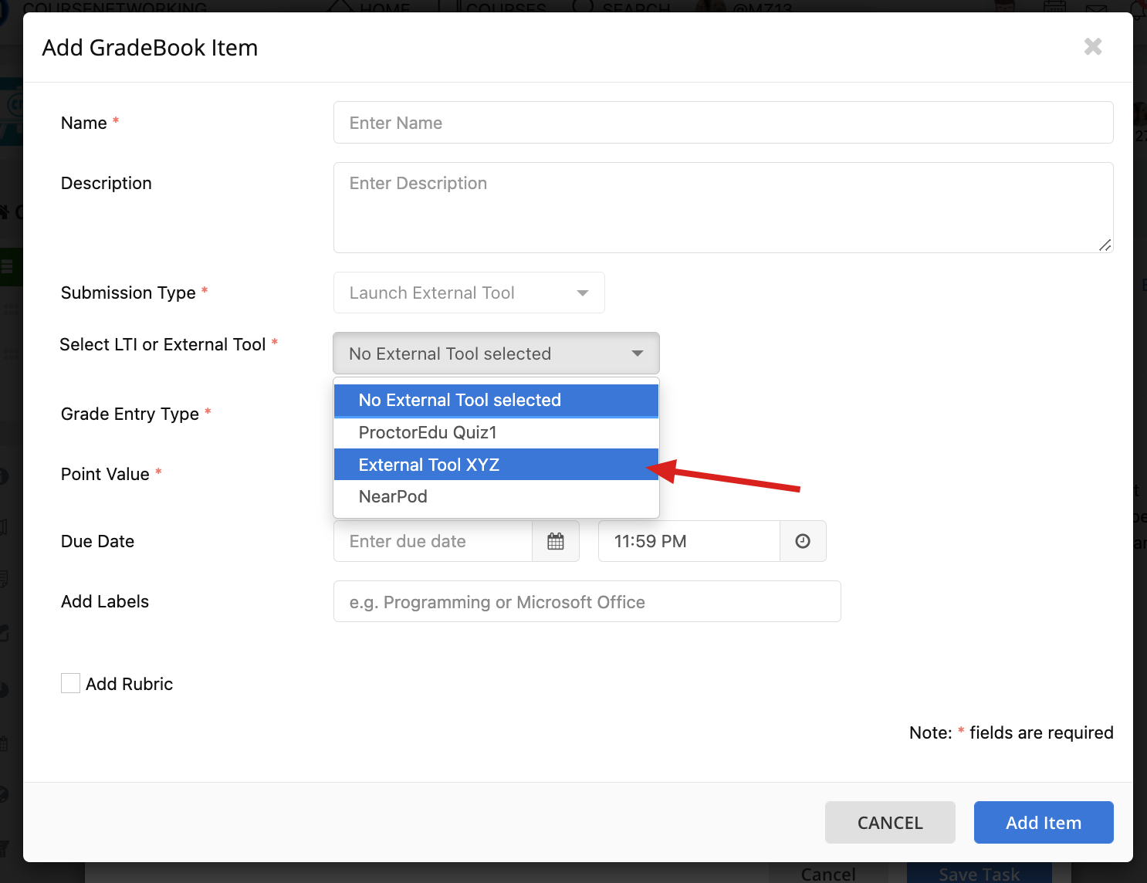The image size is (1147, 883).
Task: Select ProctorEdu Quiz1 from the list
Action: tap(496, 432)
